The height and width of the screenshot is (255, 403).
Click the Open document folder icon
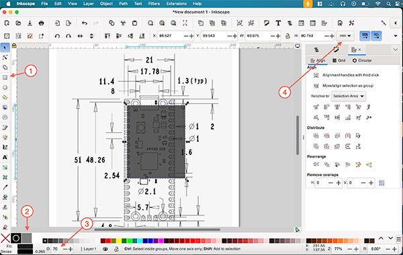tap(18, 23)
